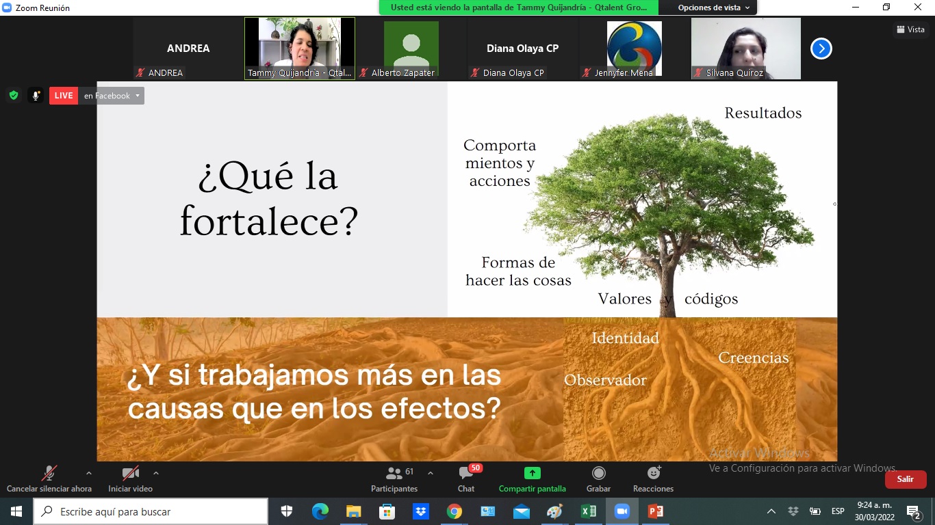Click muted mic icon on ANDREA tile
935x525 pixels.
[x=140, y=72]
